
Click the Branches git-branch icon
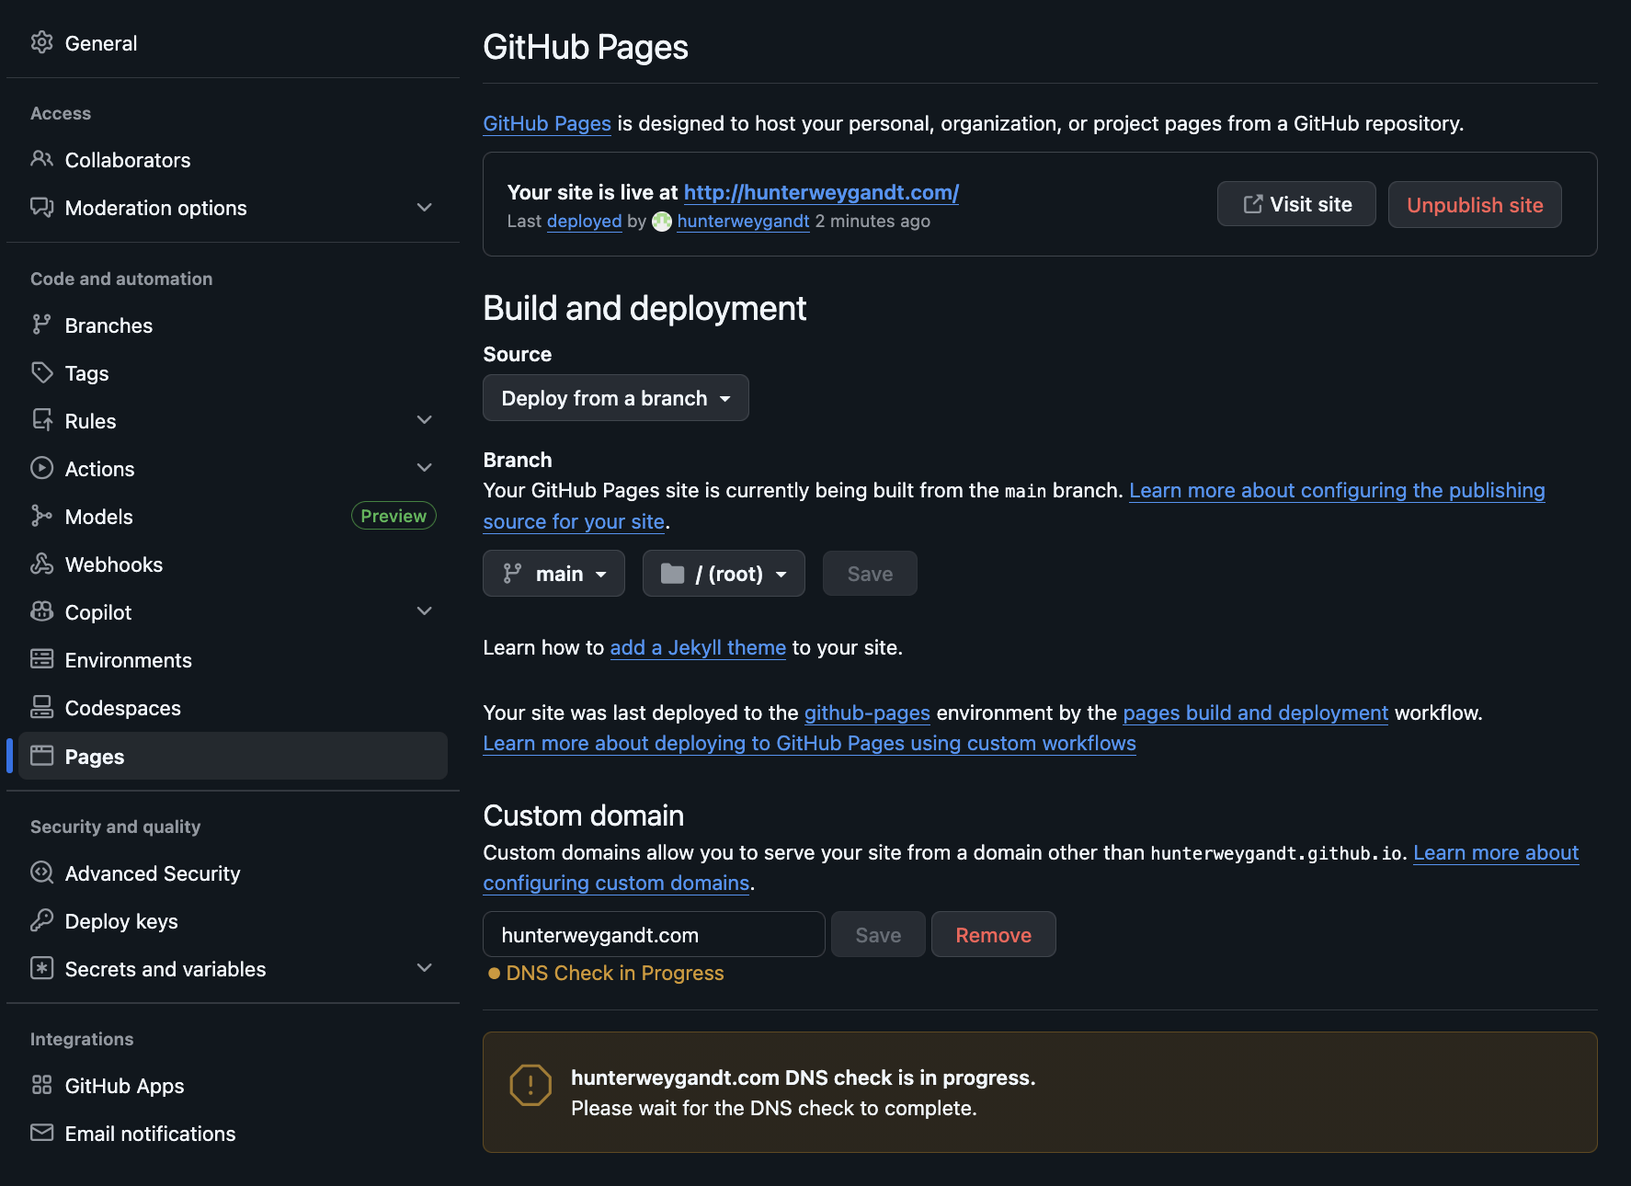coord(41,325)
